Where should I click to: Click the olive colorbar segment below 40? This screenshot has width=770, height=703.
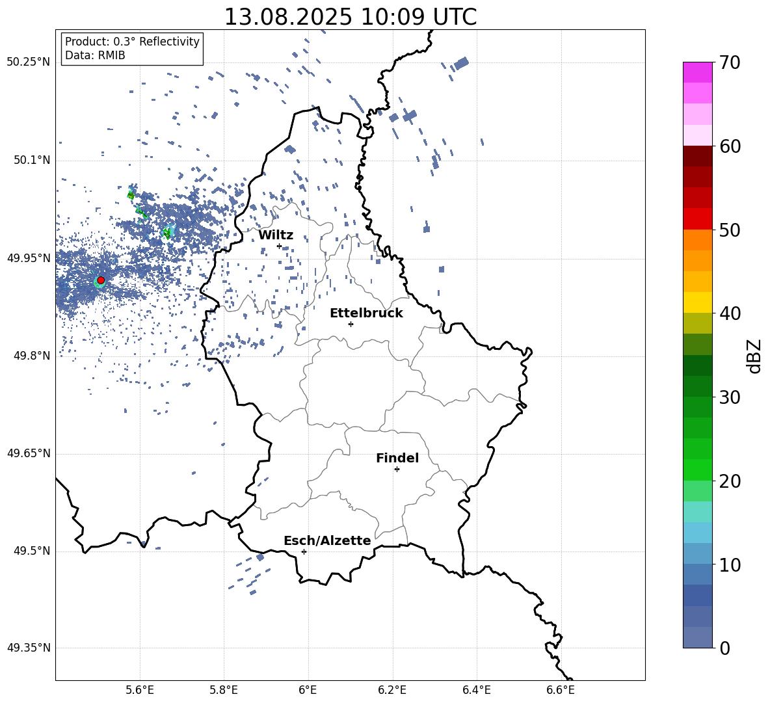697,323
